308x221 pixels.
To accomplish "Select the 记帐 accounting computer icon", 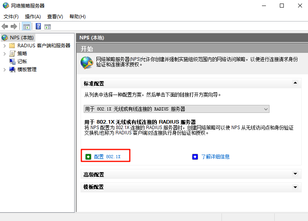I will pos(12,62).
